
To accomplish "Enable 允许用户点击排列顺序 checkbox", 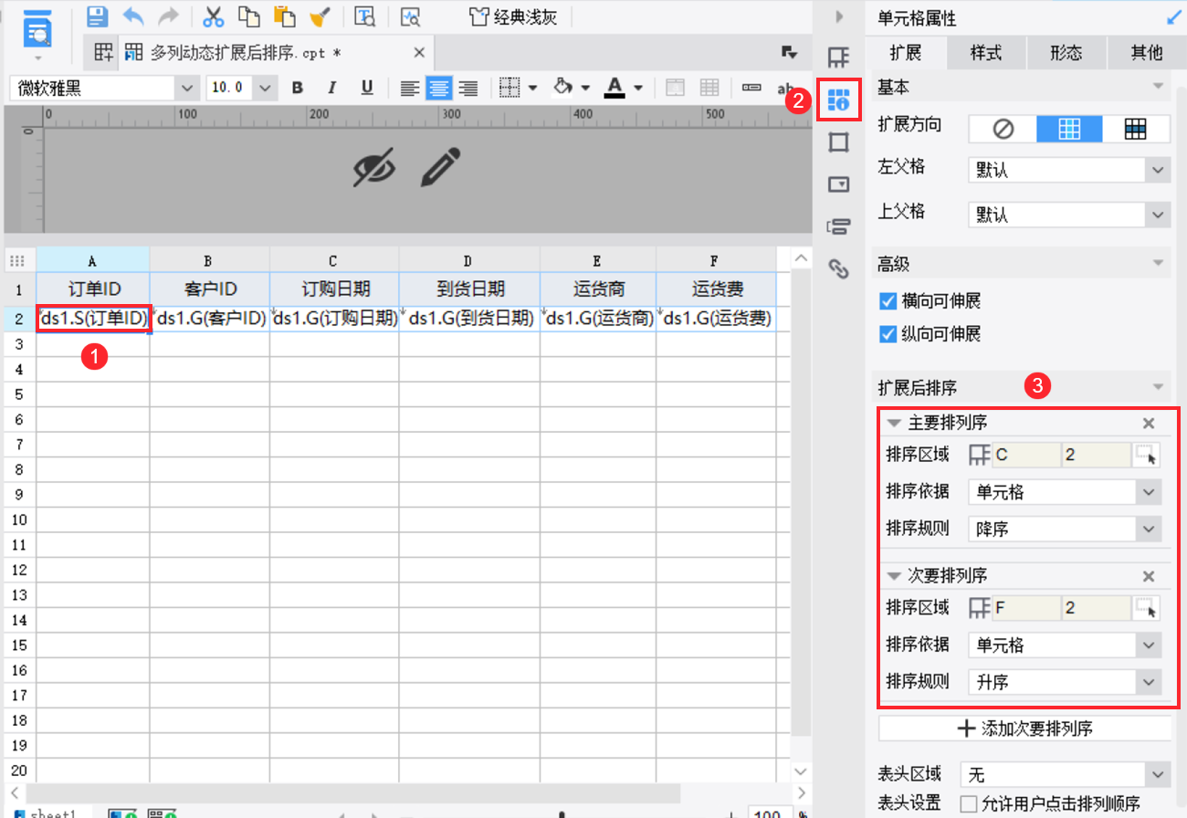I will 968,803.
